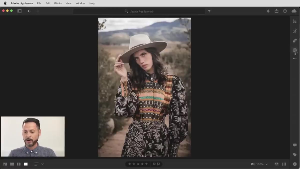The height and width of the screenshot is (169, 300).
Task: Set a one-star rating
Action: (x=129, y=164)
